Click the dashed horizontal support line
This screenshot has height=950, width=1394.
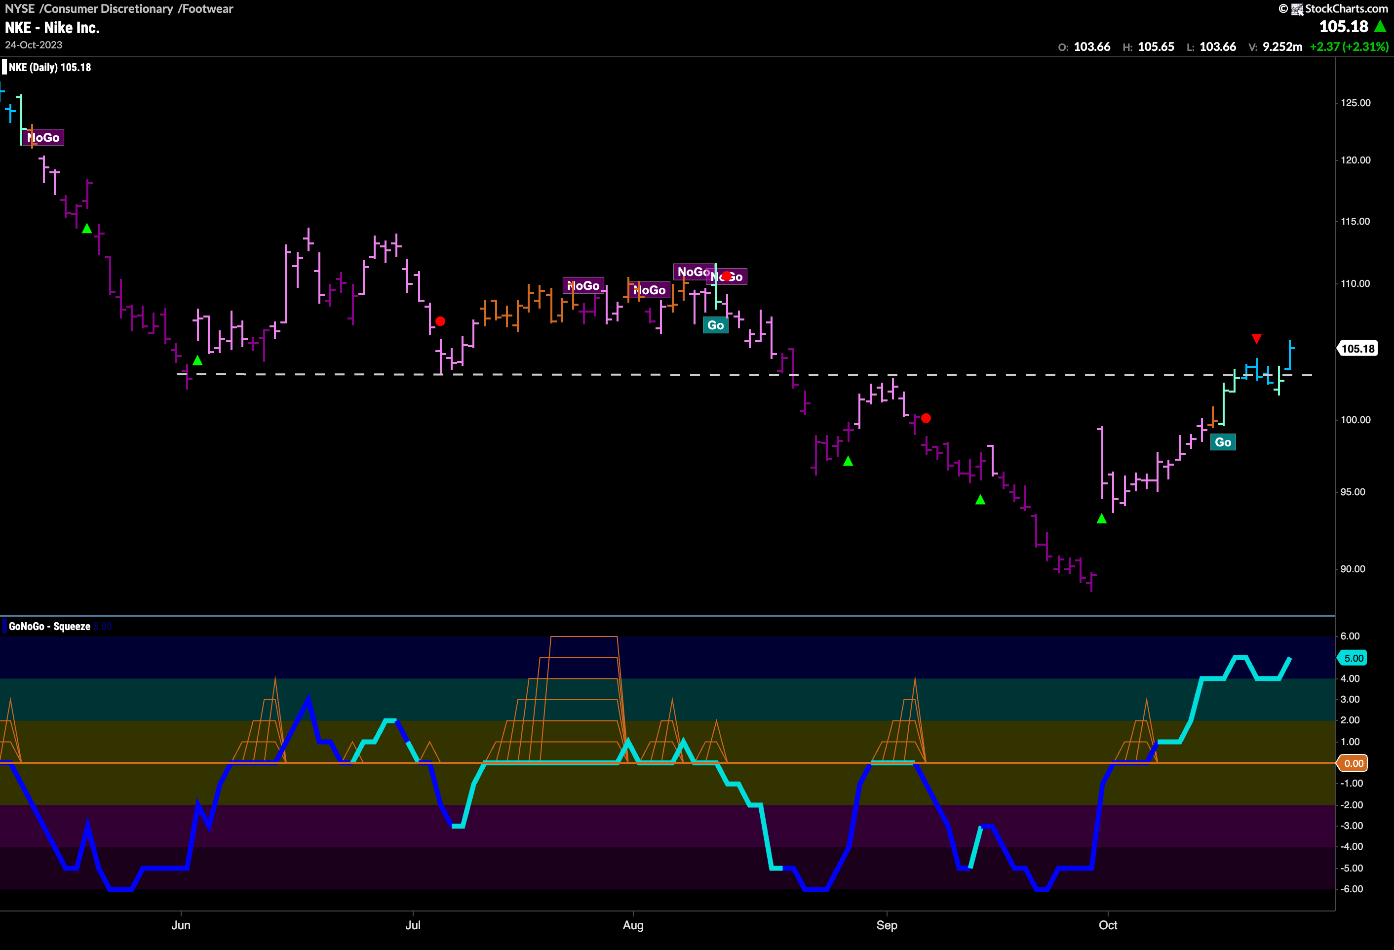coord(744,374)
